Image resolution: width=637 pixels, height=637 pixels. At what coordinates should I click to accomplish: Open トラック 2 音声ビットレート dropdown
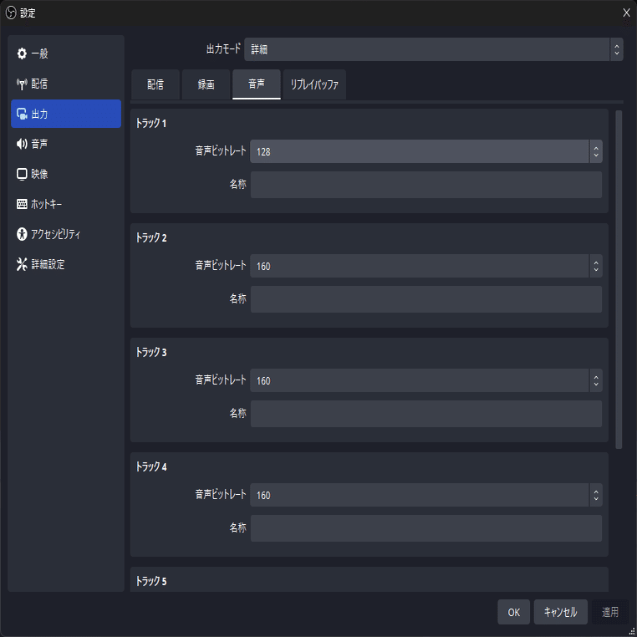point(426,266)
